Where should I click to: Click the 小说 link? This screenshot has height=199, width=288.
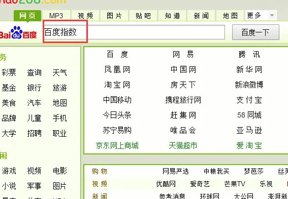coord(9,186)
